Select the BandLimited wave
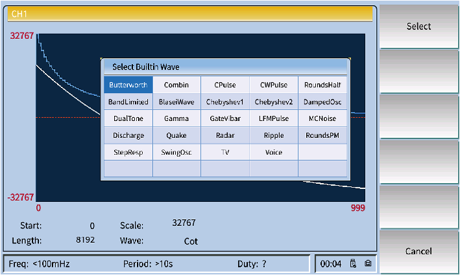The width and height of the screenshot is (460, 275). tap(128, 102)
